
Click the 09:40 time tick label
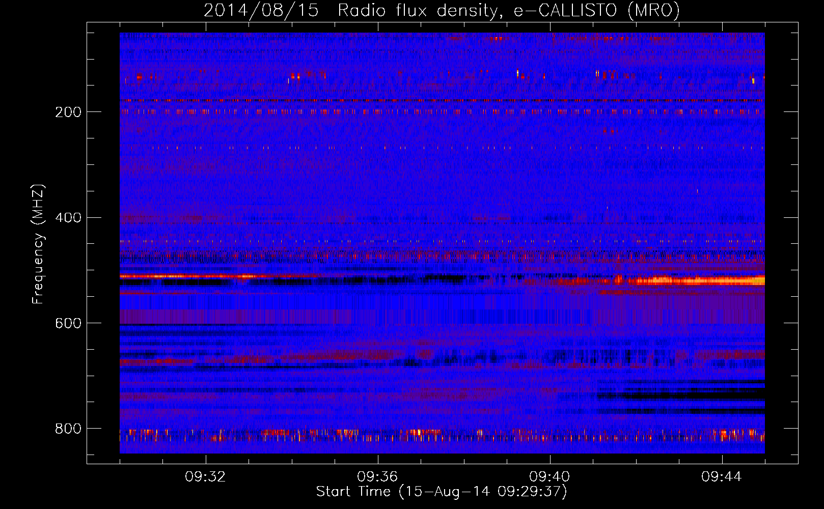550,477
